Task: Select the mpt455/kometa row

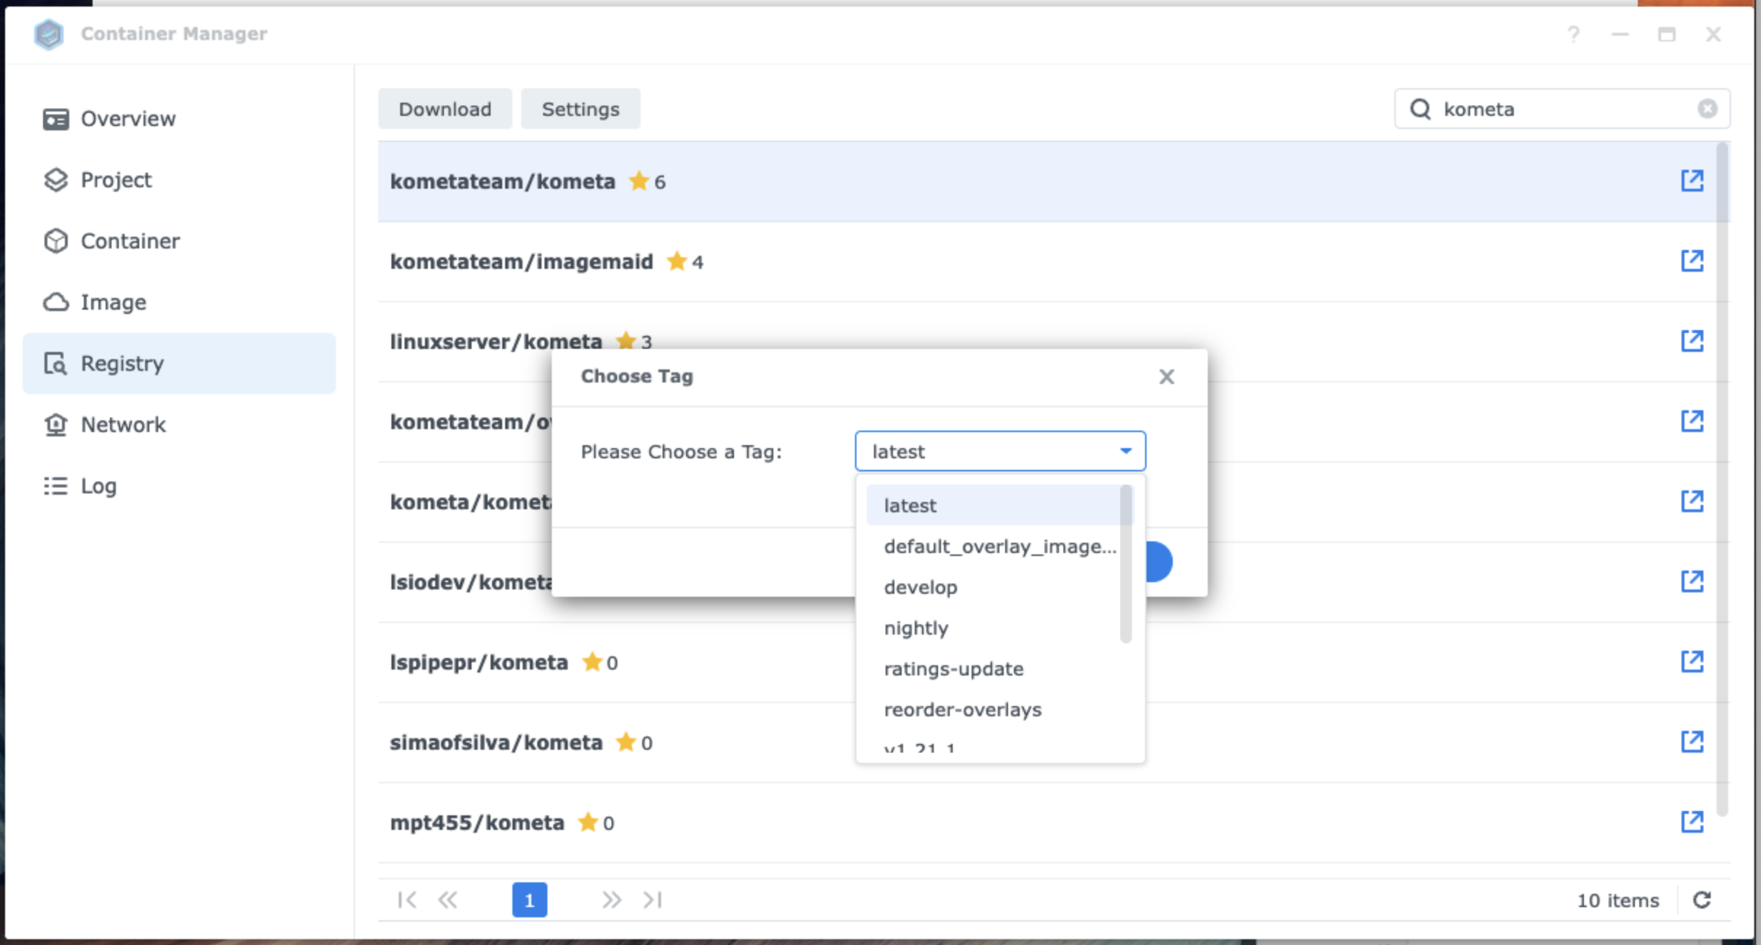Action: pyautogui.click(x=1054, y=823)
